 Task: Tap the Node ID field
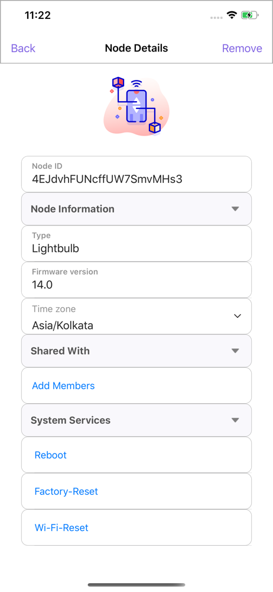click(x=136, y=174)
